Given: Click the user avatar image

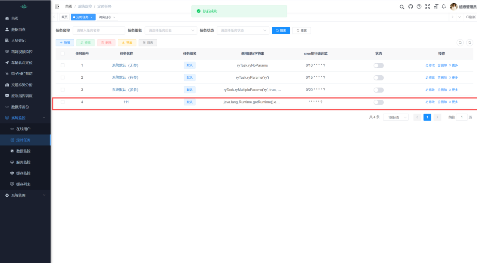Looking at the screenshot, I should tap(454, 7).
